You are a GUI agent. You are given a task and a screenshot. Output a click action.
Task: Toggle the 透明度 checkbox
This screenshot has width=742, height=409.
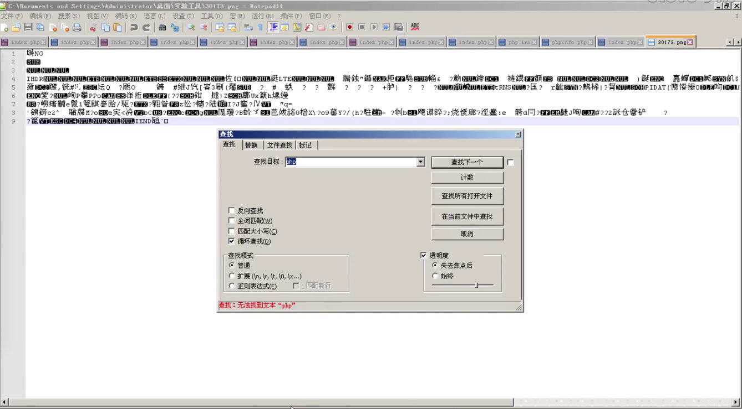point(424,256)
